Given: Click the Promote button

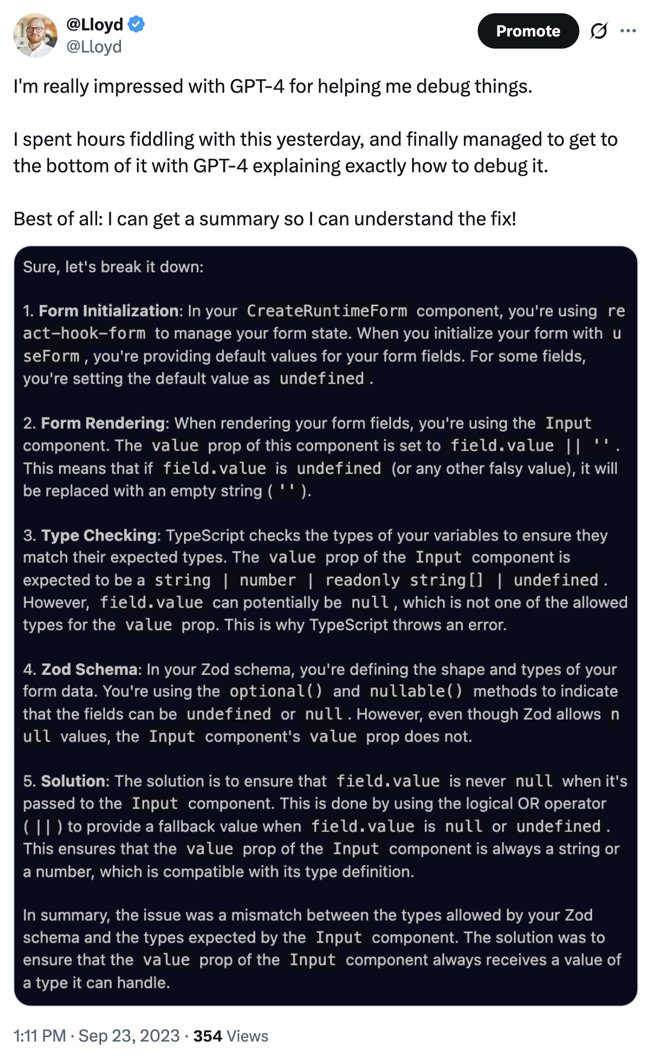Looking at the screenshot, I should [527, 31].
